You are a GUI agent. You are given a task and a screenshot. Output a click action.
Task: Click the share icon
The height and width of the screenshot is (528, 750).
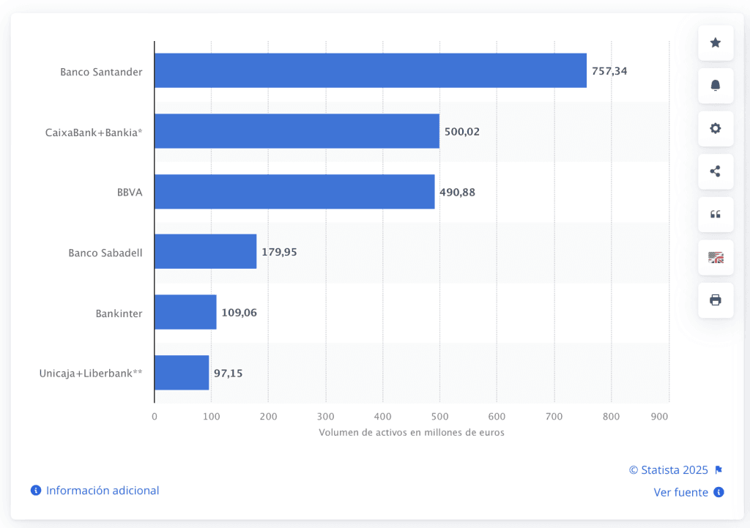716,171
